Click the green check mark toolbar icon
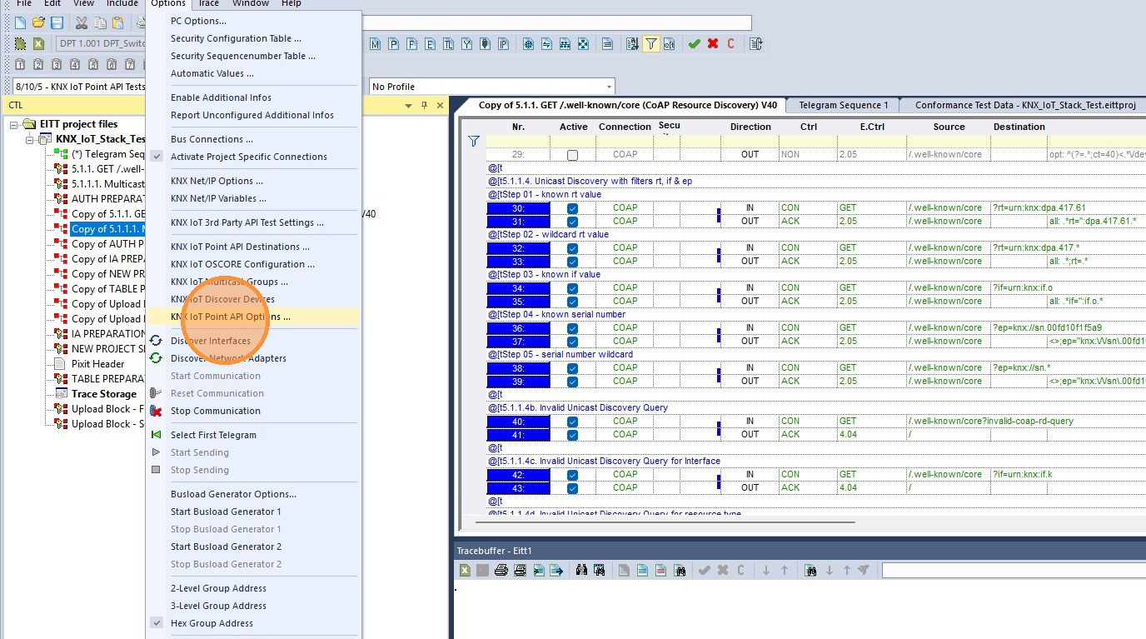Image resolution: width=1146 pixels, height=639 pixels. click(x=694, y=43)
